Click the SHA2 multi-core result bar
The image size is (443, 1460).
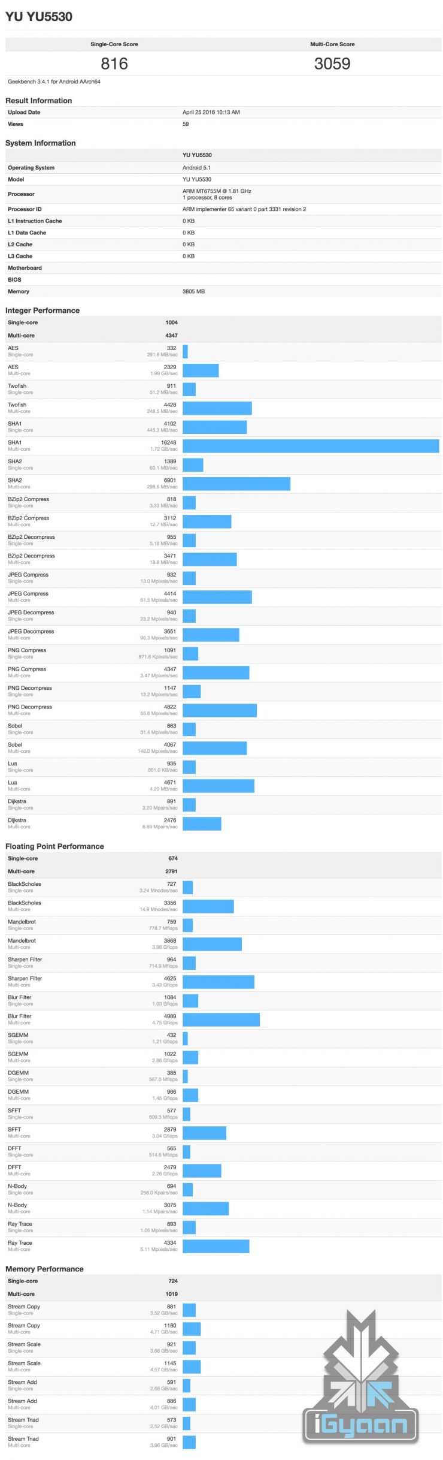pyautogui.click(x=236, y=484)
